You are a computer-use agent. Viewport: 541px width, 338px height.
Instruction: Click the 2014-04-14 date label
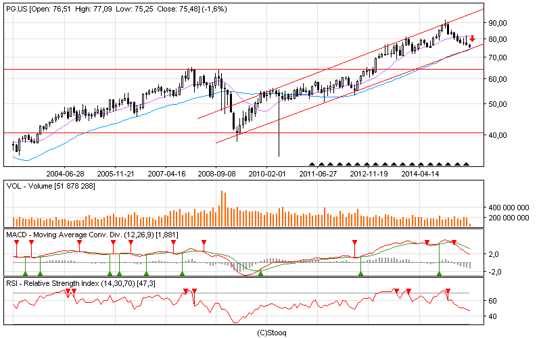[420, 174]
